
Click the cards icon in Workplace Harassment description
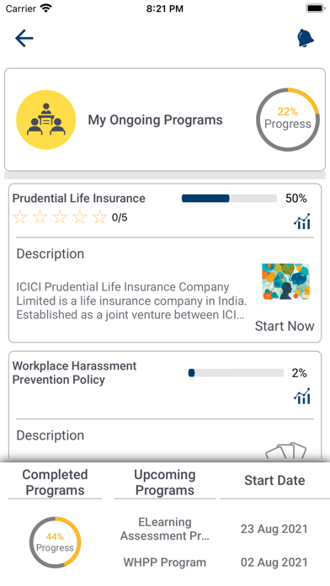[x=286, y=450]
